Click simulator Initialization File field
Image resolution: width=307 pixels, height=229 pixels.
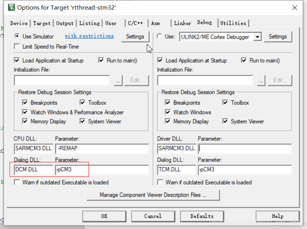tap(62, 80)
